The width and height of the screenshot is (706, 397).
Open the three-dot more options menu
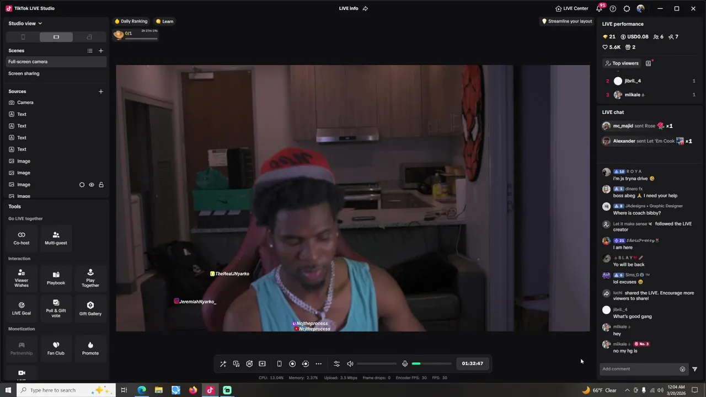(x=318, y=364)
